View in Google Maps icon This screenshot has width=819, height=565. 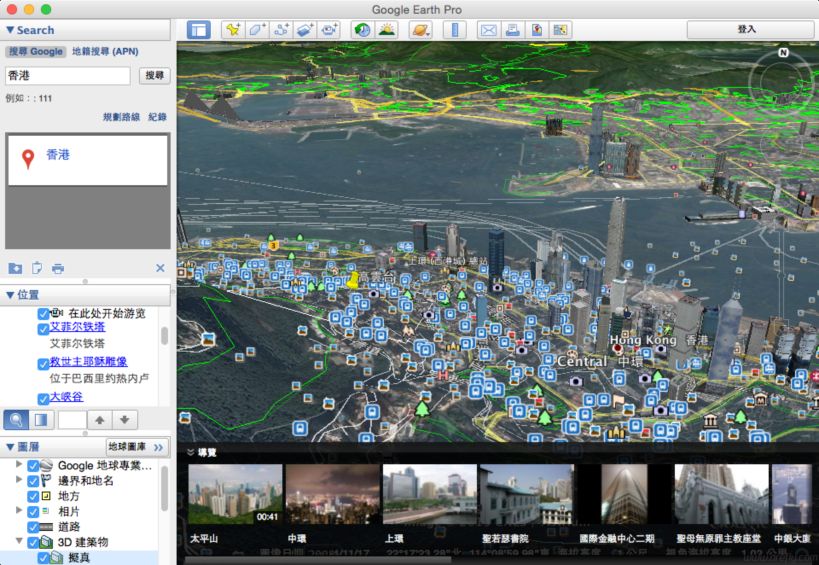[x=561, y=30]
